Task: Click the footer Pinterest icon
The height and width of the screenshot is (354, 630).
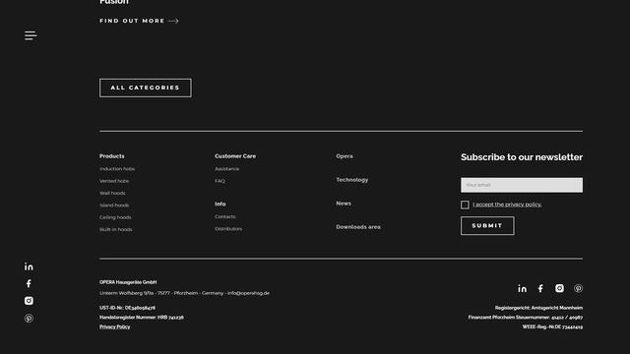Action: [x=578, y=288]
